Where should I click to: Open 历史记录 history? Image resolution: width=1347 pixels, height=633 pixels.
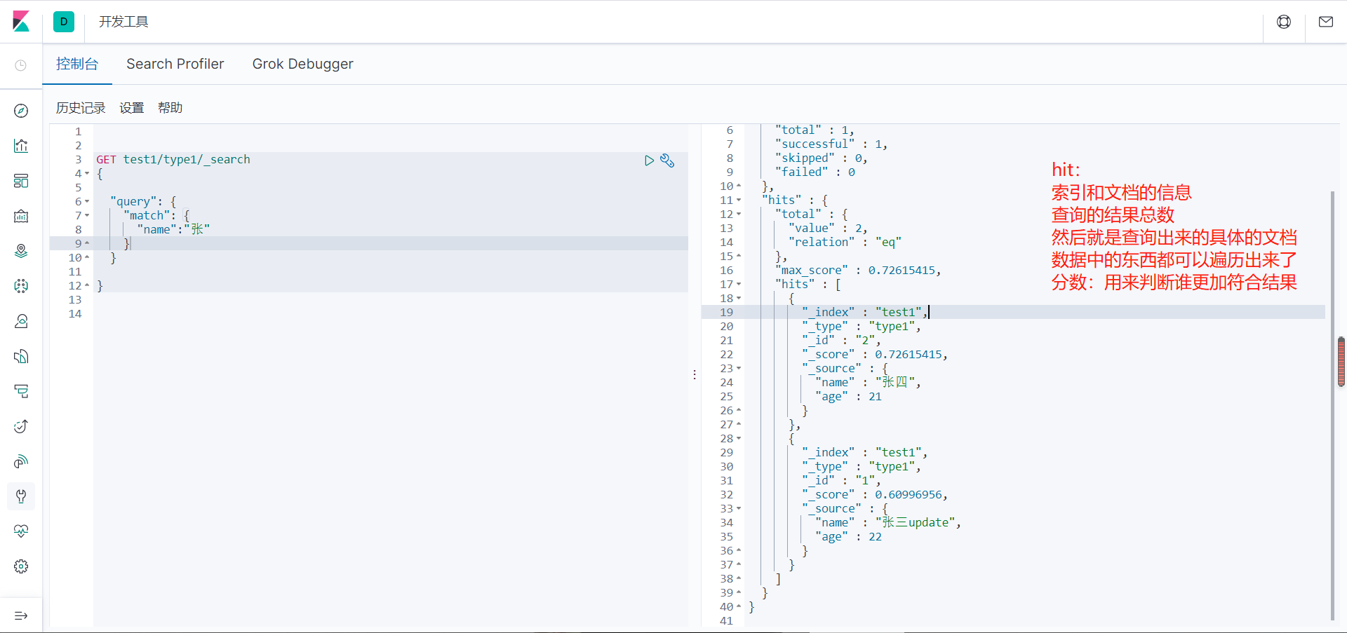tap(81, 108)
